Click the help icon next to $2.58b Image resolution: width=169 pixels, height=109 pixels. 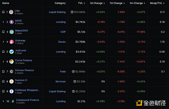75,81
